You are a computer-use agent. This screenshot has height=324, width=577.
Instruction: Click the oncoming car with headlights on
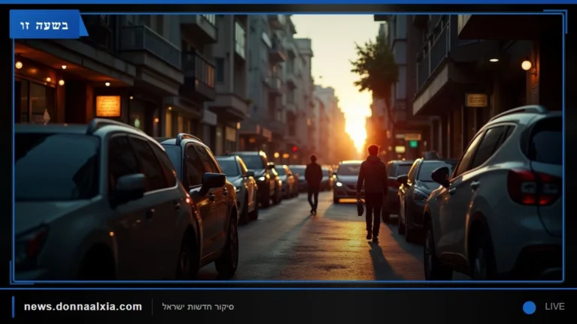pyautogui.click(x=347, y=181)
